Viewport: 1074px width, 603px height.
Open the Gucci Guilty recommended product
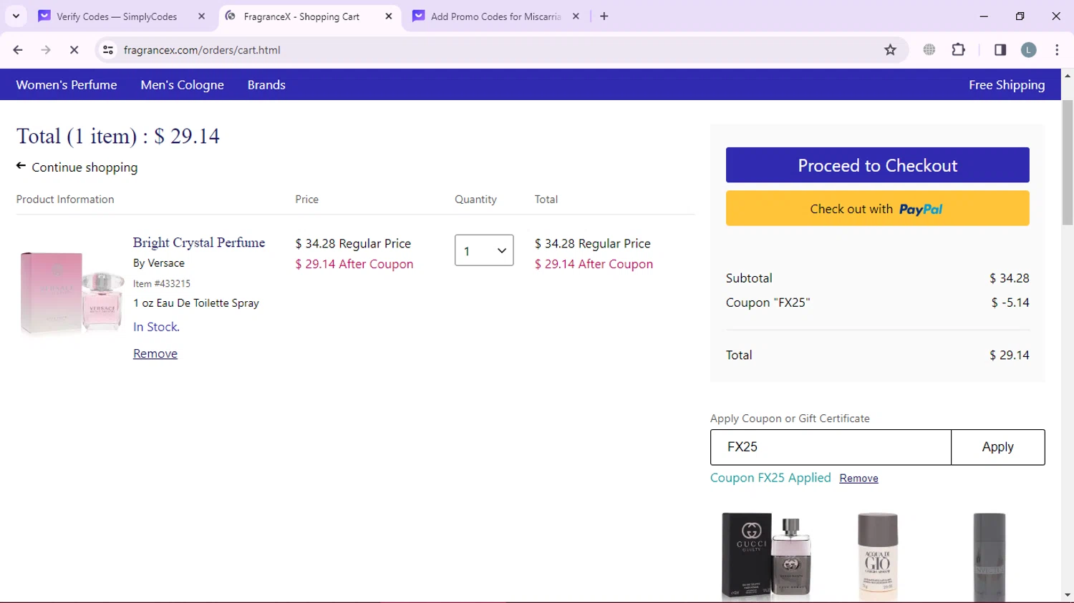pyautogui.click(x=766, y=556)
